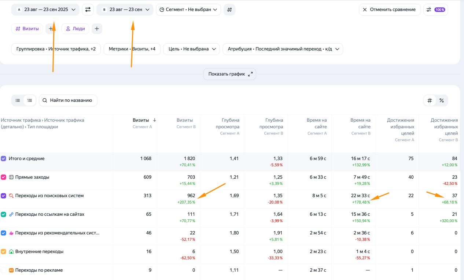Uncheck the Прямые заходы checkbox
This screenshot has width=464, height=280.
3,177
